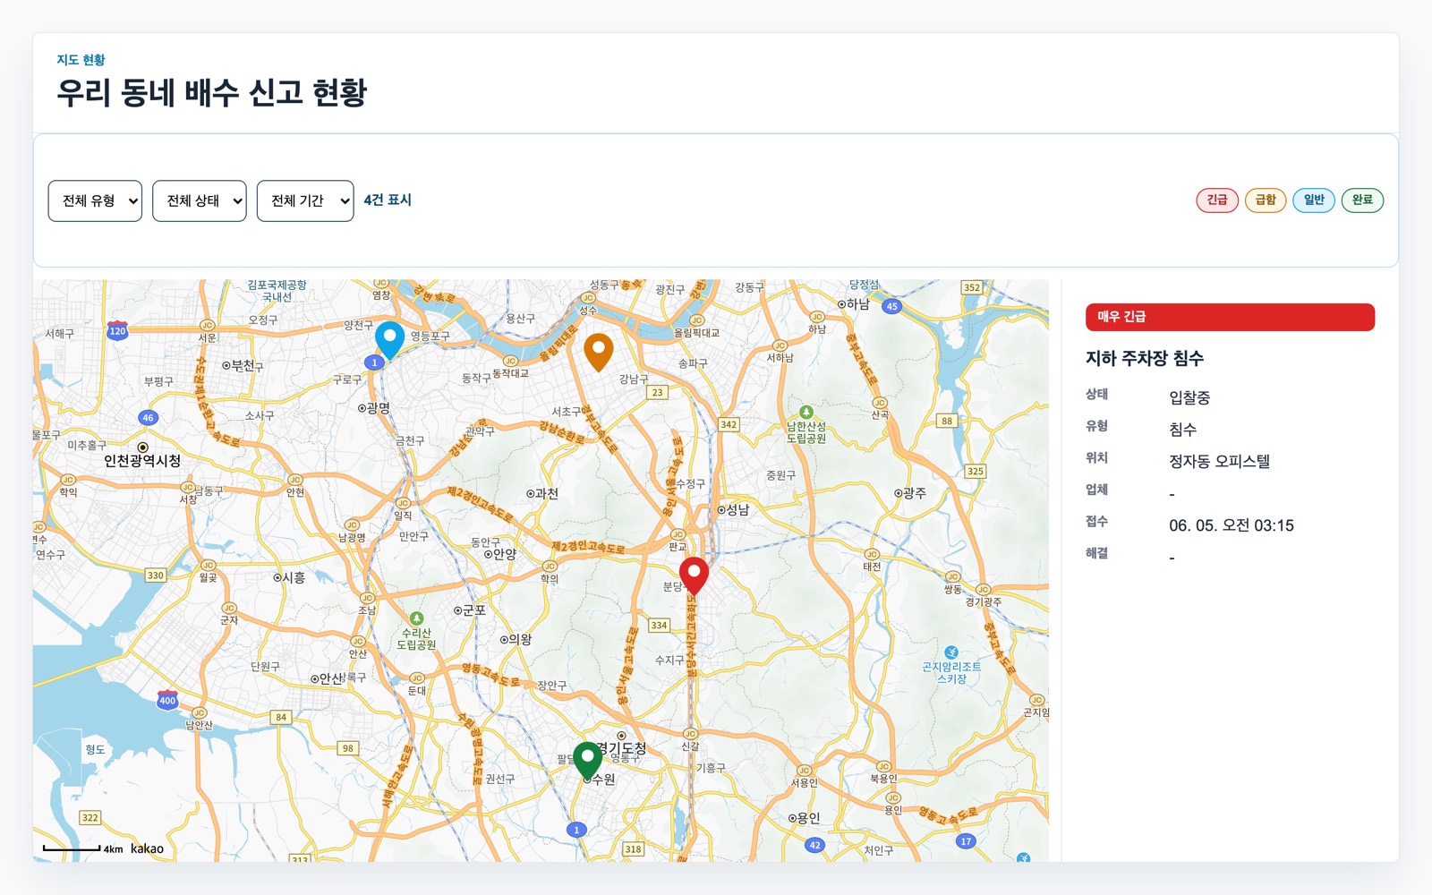This screenshot has height=895, width=1432.
Task: Click the 우리 동네 배수 신고 현황 heading
Action: [212, 93]
